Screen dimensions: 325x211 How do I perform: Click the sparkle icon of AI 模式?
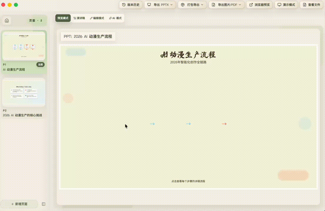coord(110,18)
